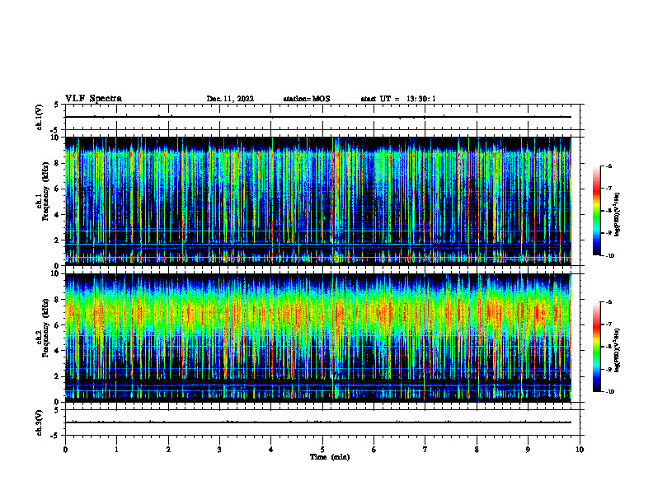This screenshot has height=504, width=653.
Task: Click the "6" frequency tick of ch.1
Action: click(x=57, y=189)
